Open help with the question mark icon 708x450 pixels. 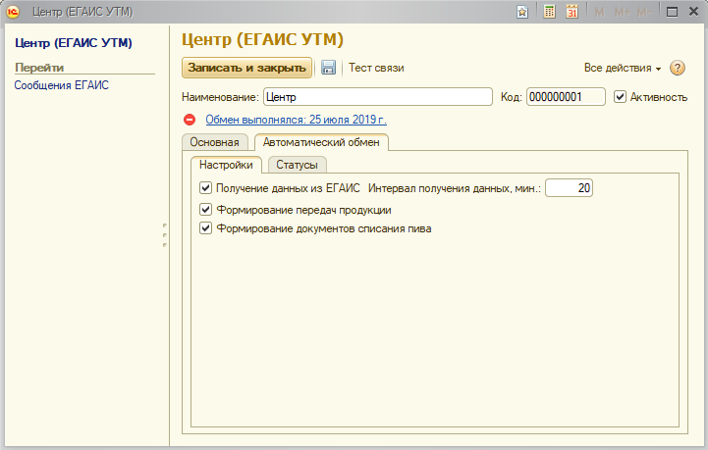(x=678, y=68)
